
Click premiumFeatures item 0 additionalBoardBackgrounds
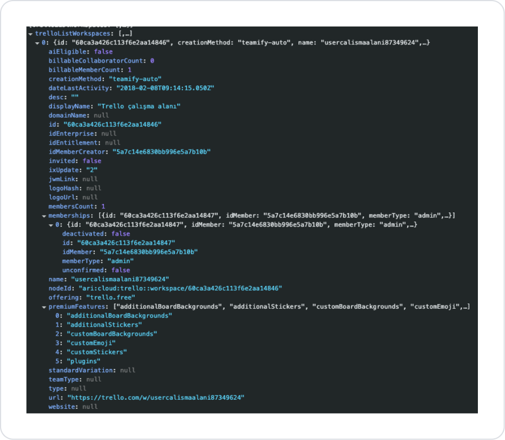tap(114, 316)
